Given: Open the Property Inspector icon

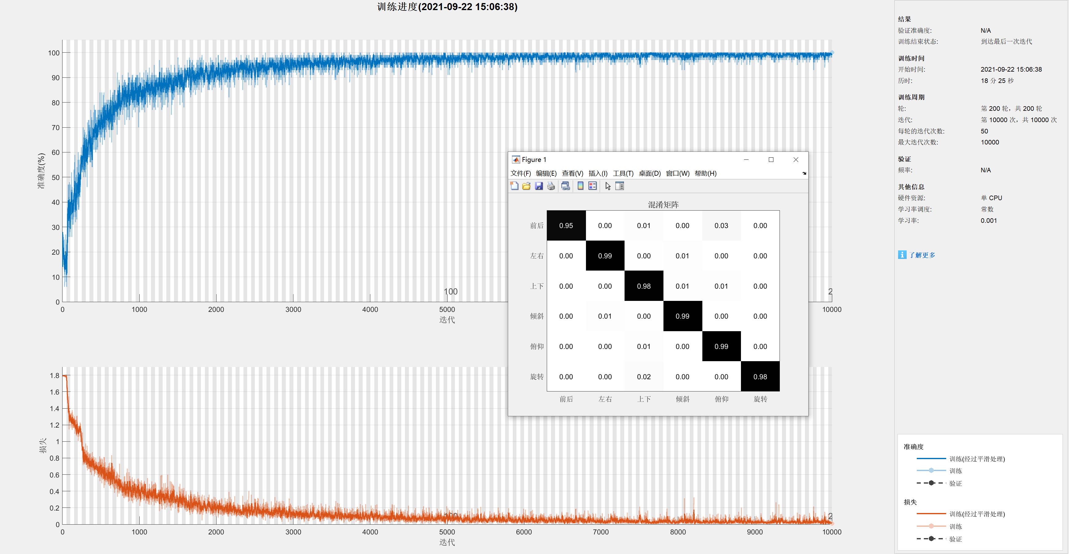Looking at the screenshot, I should click(x=620, y=186).
